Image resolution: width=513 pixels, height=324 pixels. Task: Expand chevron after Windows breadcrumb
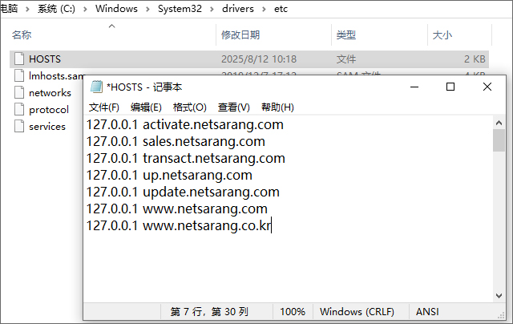point(147,9)
